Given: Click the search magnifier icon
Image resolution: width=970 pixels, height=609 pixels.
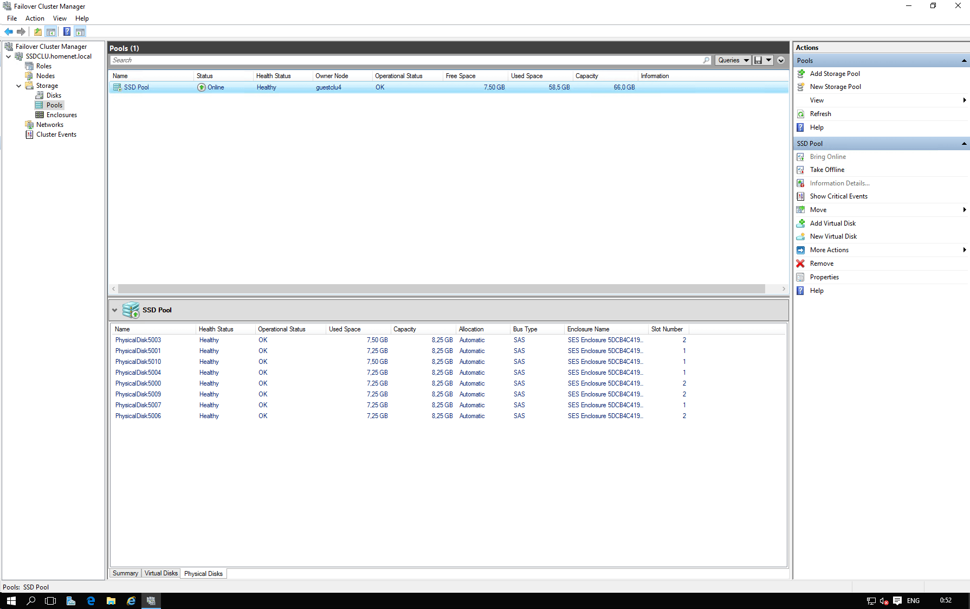Looking at the screenshot, I should click(x=706, y=60).
